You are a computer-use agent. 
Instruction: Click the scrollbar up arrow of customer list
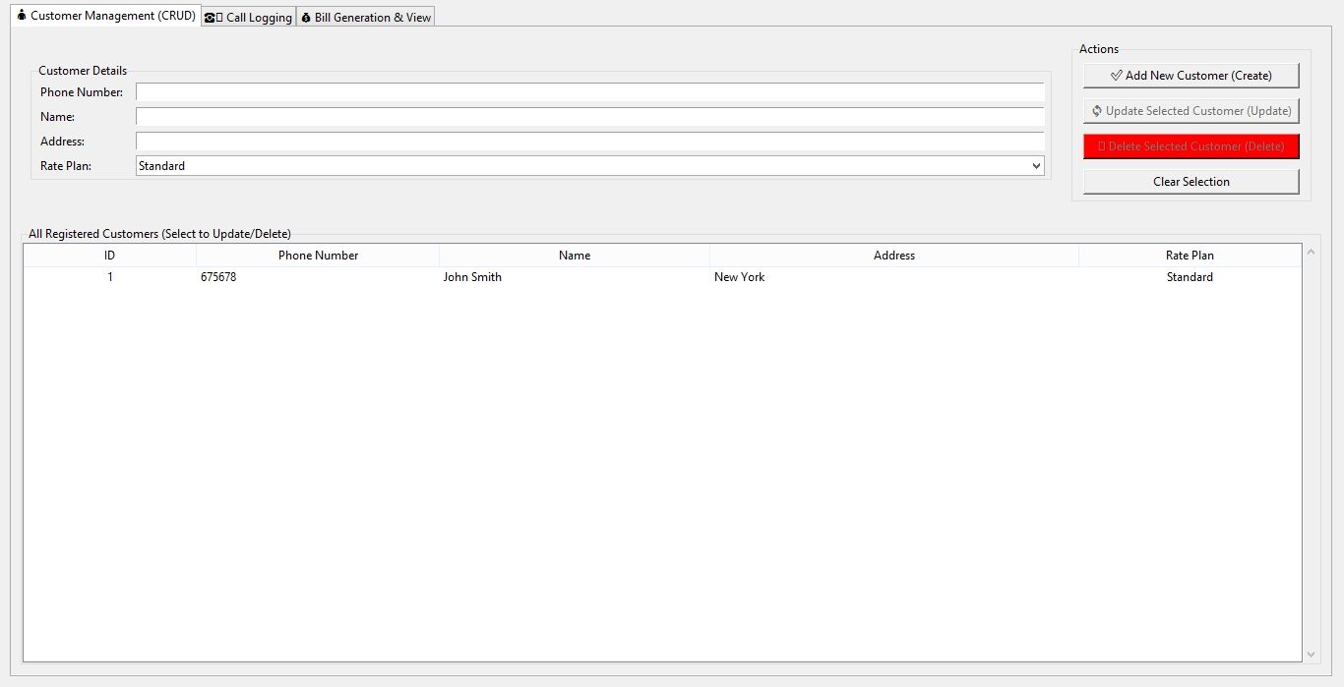[1310, 253]
